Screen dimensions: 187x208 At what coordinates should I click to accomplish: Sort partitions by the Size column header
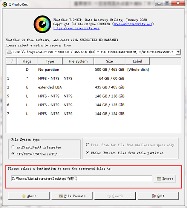click(109, 61)
